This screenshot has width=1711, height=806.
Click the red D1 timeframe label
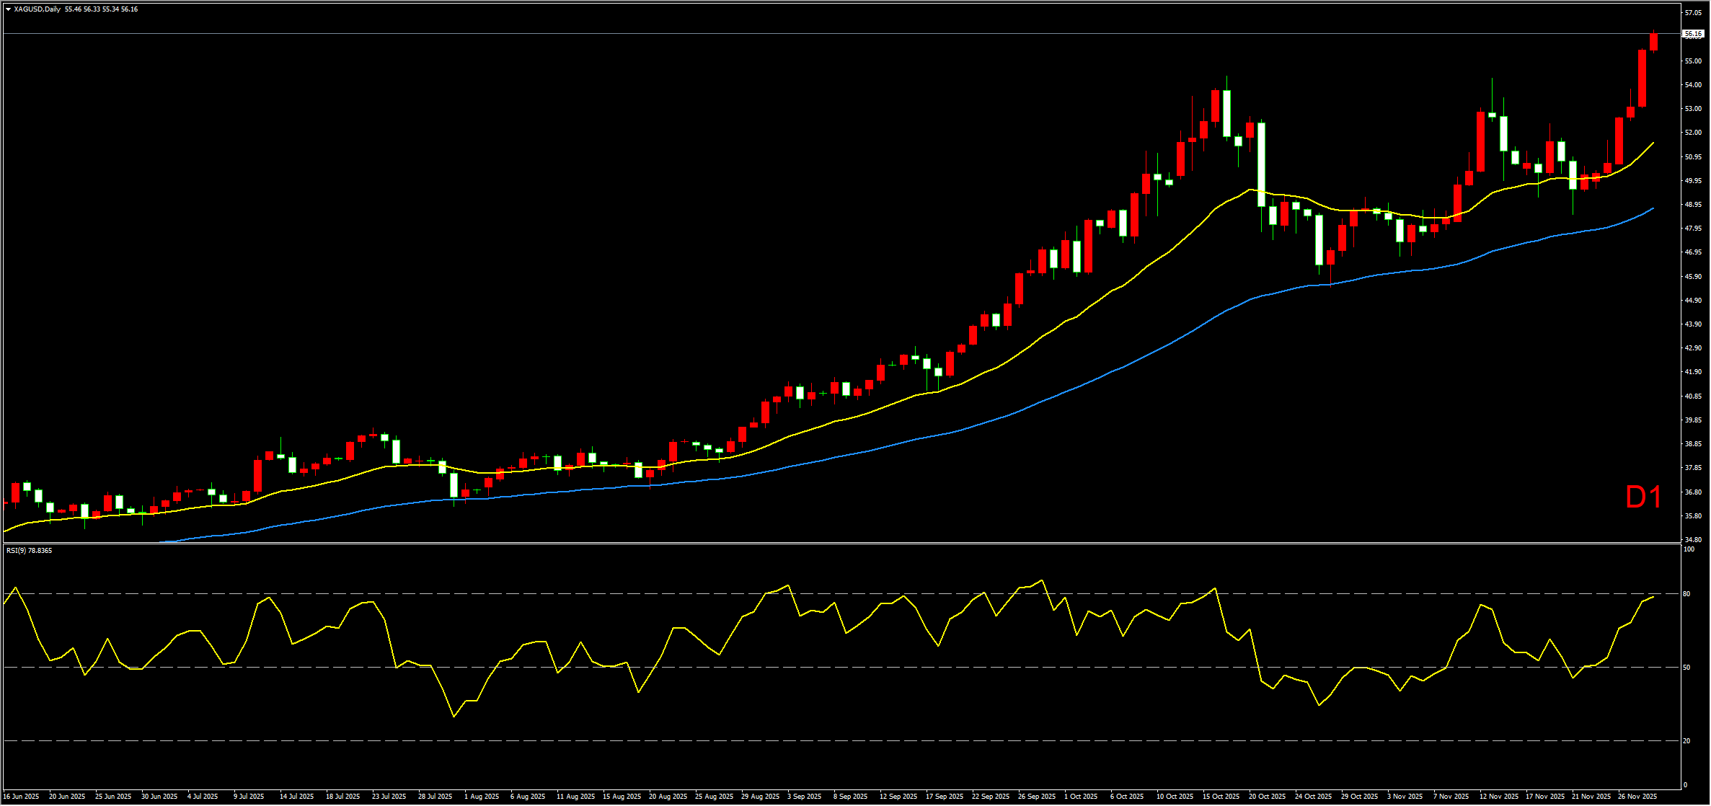tap(1643, 497)
